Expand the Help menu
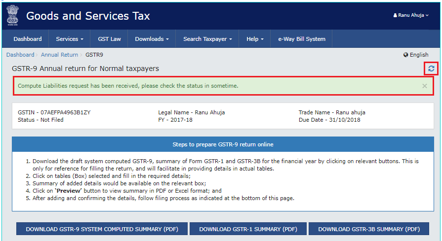This screenshot has height=241, width=442. coord(255,39)
